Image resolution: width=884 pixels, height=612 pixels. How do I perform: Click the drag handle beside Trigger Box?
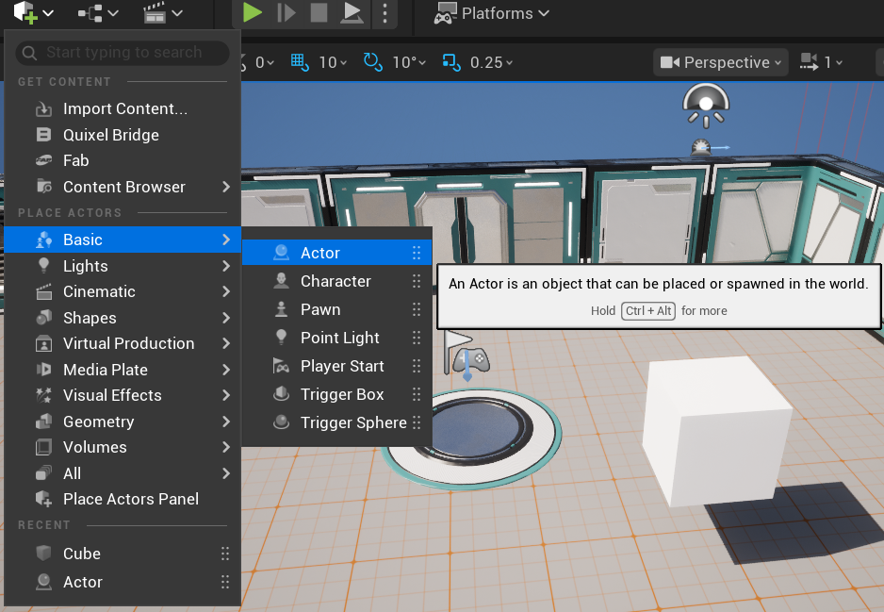[416, 394]
